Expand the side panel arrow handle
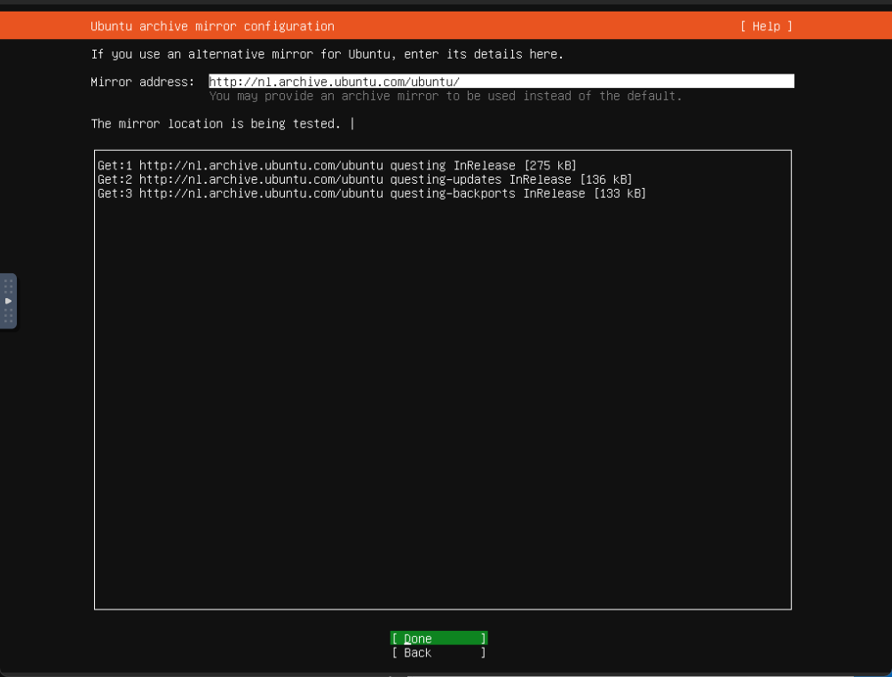Image resolution: width=892 pixels, height=677 pixels. [9, 301]
